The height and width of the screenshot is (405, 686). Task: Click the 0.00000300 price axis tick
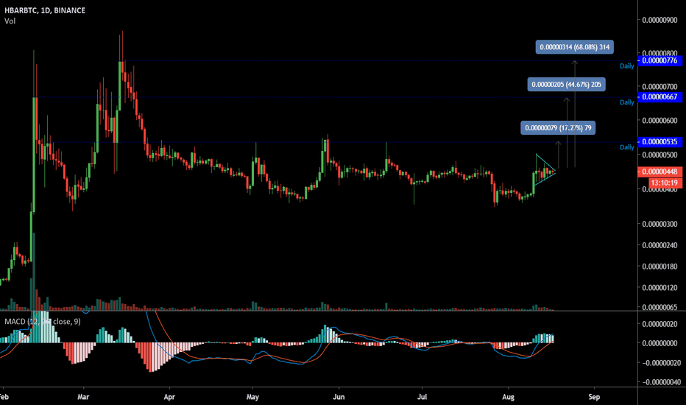pos(660,224)
